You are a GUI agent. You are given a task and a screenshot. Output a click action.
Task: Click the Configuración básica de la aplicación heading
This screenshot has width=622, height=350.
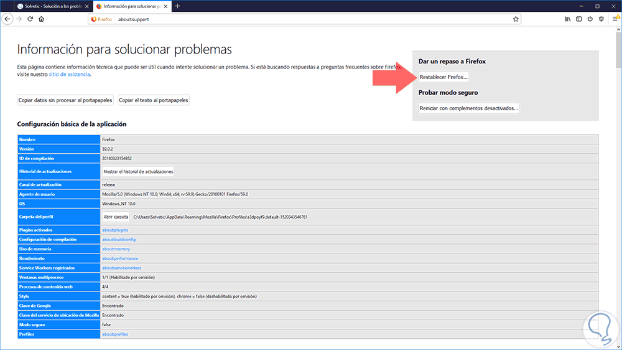pyautogui.click(x=72, y=124)
